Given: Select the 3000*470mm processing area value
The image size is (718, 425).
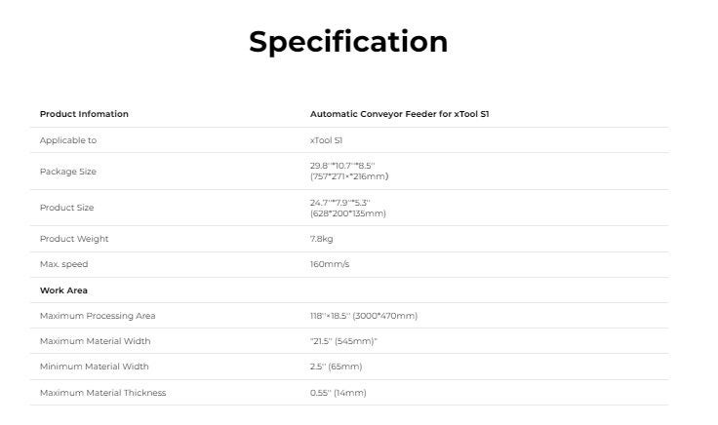Looking at the screenshot, I should tap(385, 316).
